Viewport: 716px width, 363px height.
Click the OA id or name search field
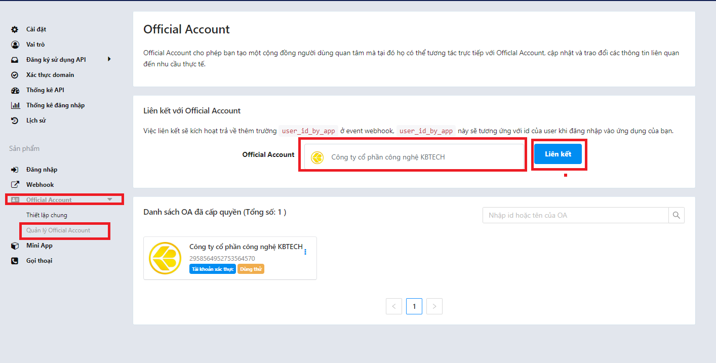click(575, 215)
